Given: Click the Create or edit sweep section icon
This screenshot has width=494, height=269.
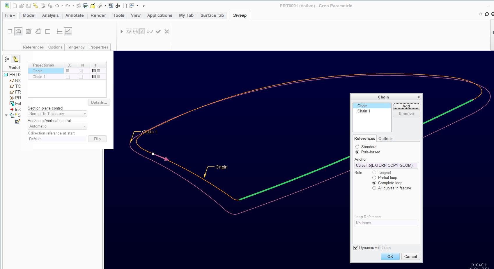Looking at the screenshot, I should pos(29,31).
